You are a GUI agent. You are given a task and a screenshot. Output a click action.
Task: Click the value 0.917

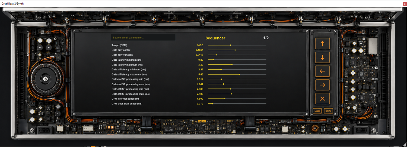pos(200,79)
